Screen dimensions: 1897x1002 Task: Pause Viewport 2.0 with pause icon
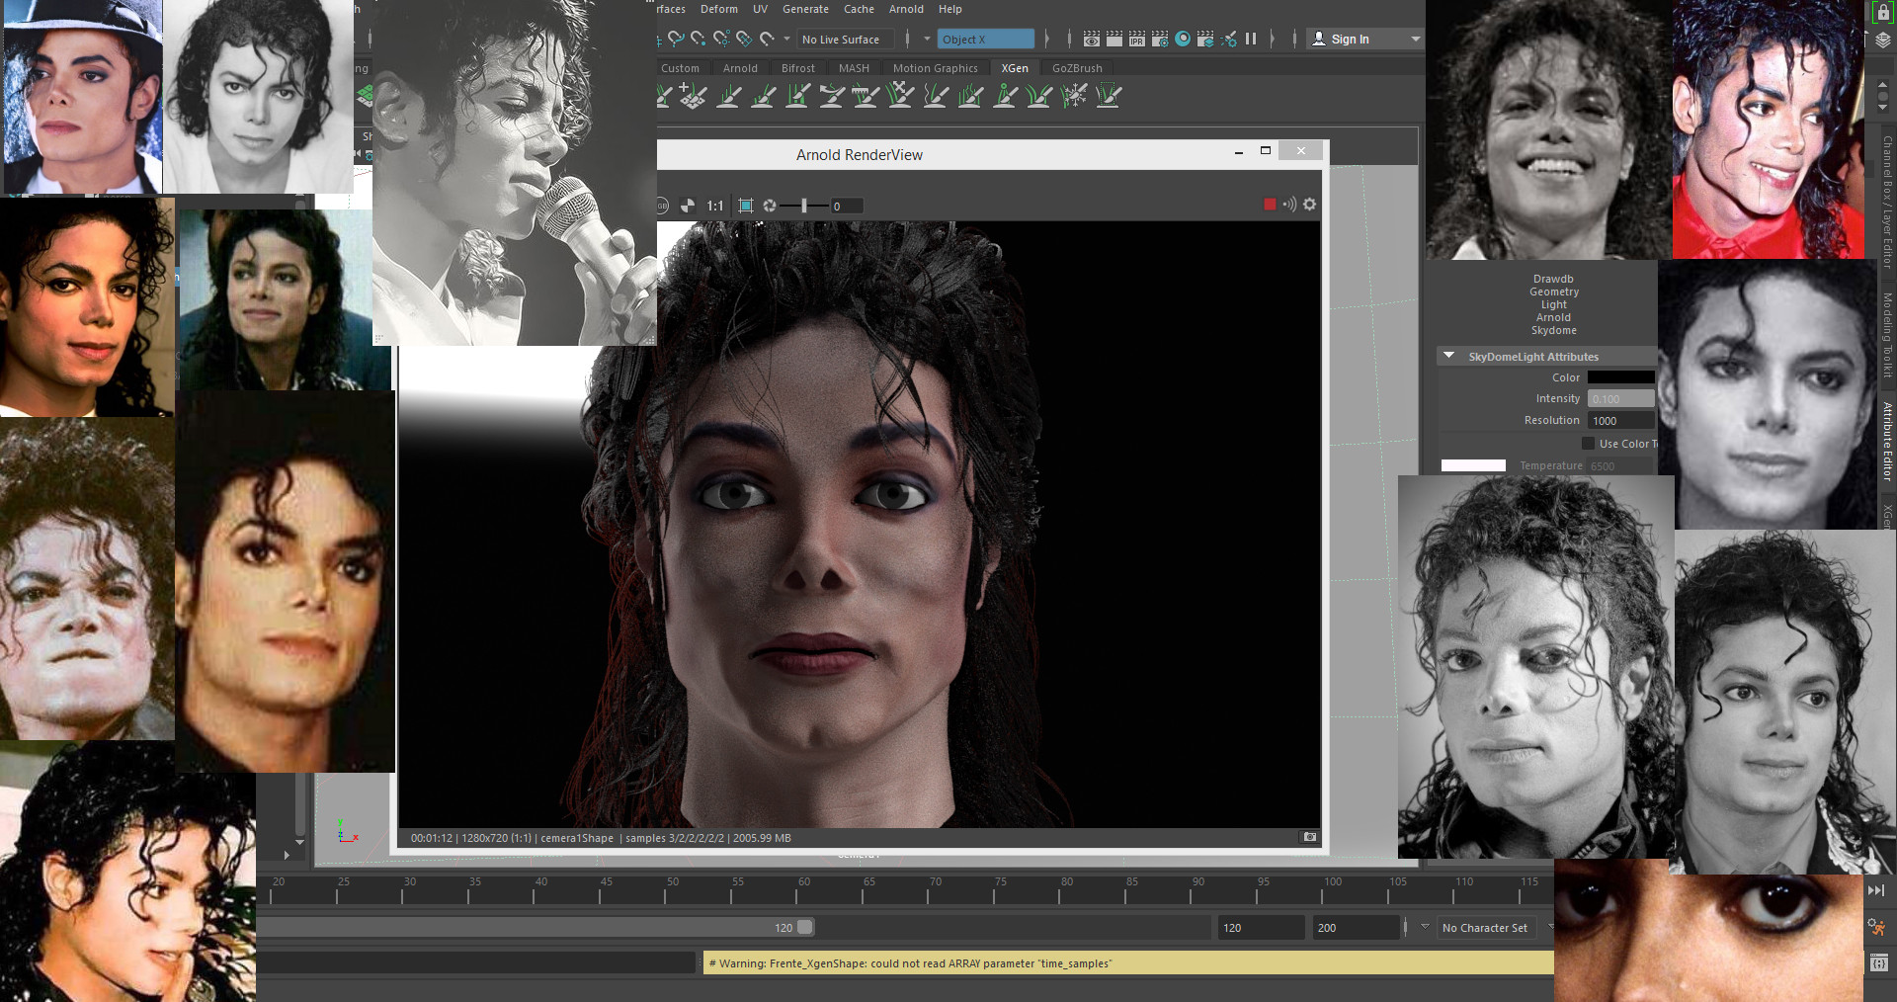(1251, 40)
